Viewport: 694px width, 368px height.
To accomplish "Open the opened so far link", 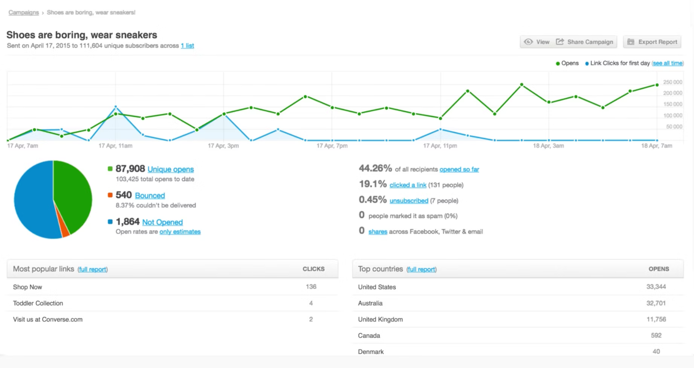I will pos(459,169).
